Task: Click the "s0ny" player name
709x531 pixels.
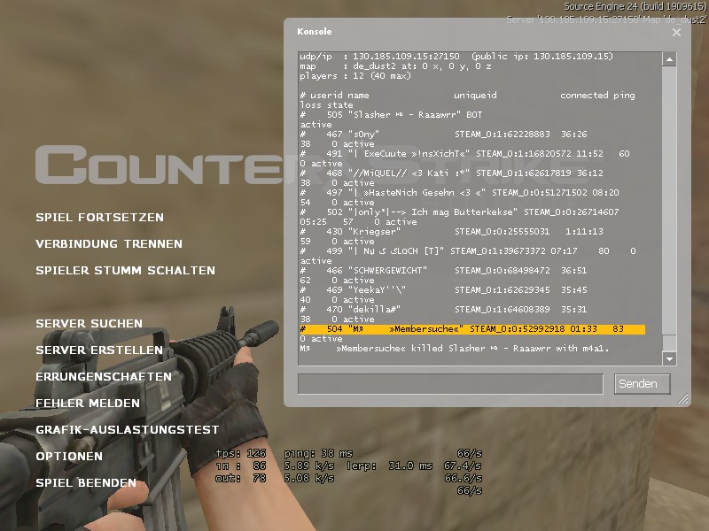Action: click(x=364, y=135)
